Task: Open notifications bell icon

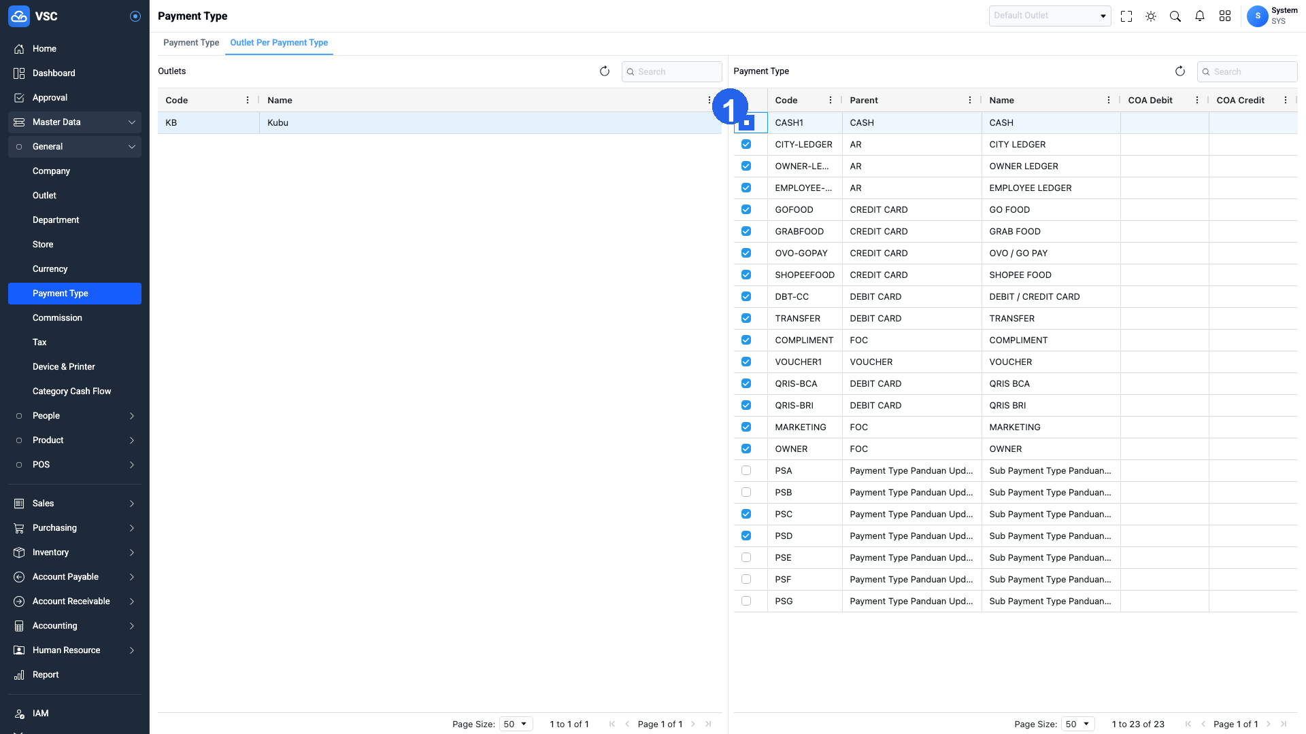Action: (x=1200, y=16)
